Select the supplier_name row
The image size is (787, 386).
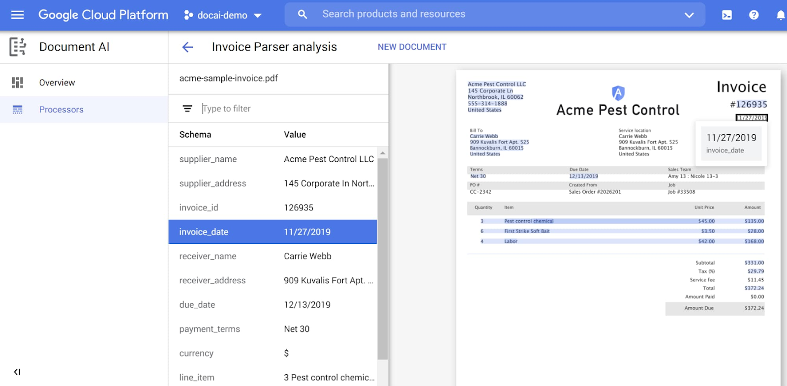click(x=273, y=159)
